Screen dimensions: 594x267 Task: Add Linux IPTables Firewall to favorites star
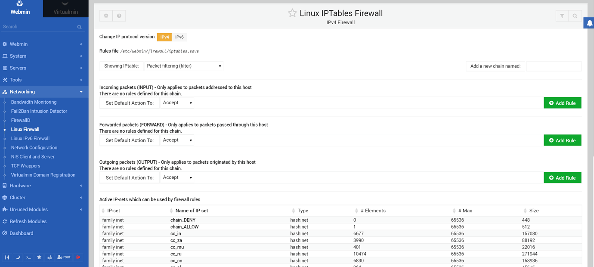pyautogui.click(x=292, y=13)
